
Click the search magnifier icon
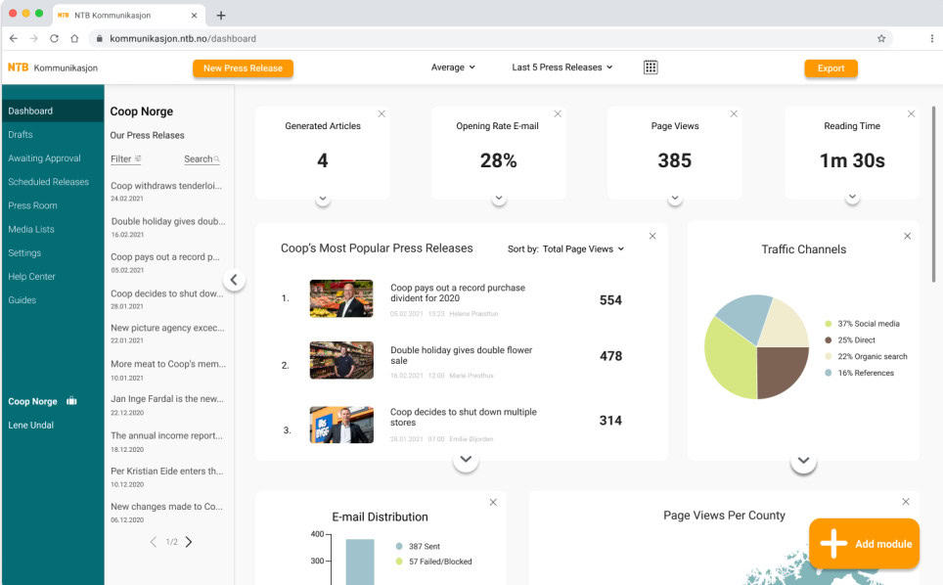216,159
